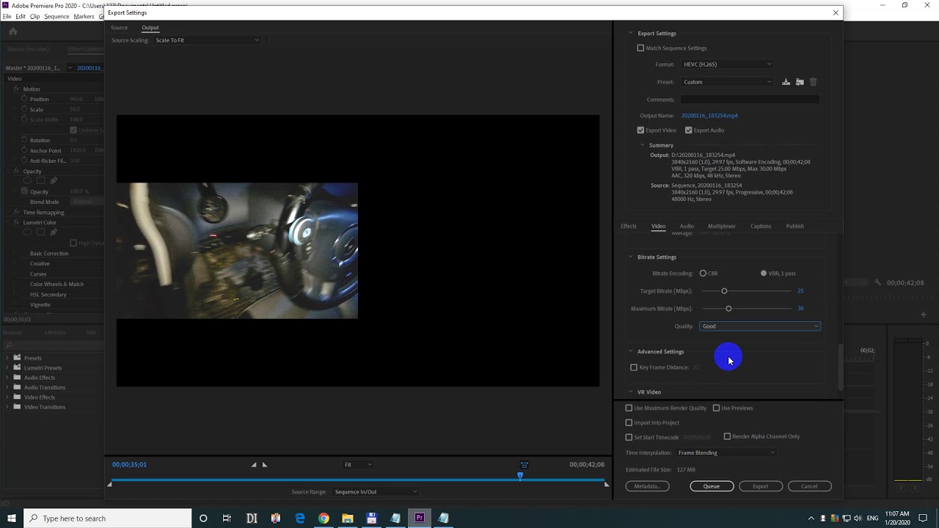Switch to the Output tab
Image resolution: width=939 pixels, height=528 pixels.
pos(150,28)
